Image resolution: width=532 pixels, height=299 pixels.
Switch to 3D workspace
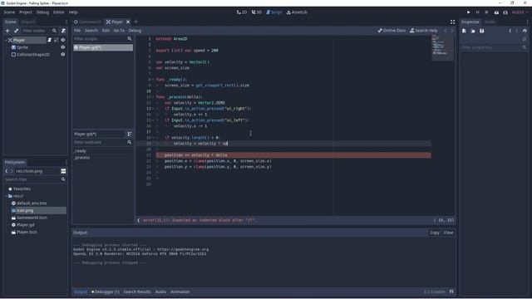(x=257, y=12)
